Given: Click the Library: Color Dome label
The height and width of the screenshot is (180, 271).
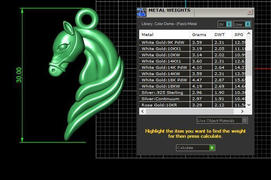Looking at the screenshot, I should (169, 24).
